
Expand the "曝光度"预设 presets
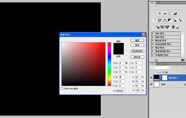[x=153, y=41]
